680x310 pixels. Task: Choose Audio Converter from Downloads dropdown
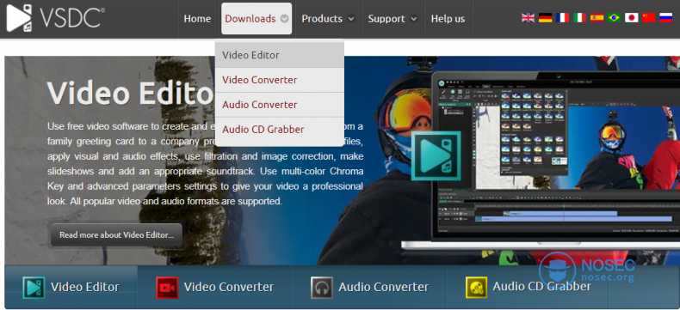coord(280,105)
